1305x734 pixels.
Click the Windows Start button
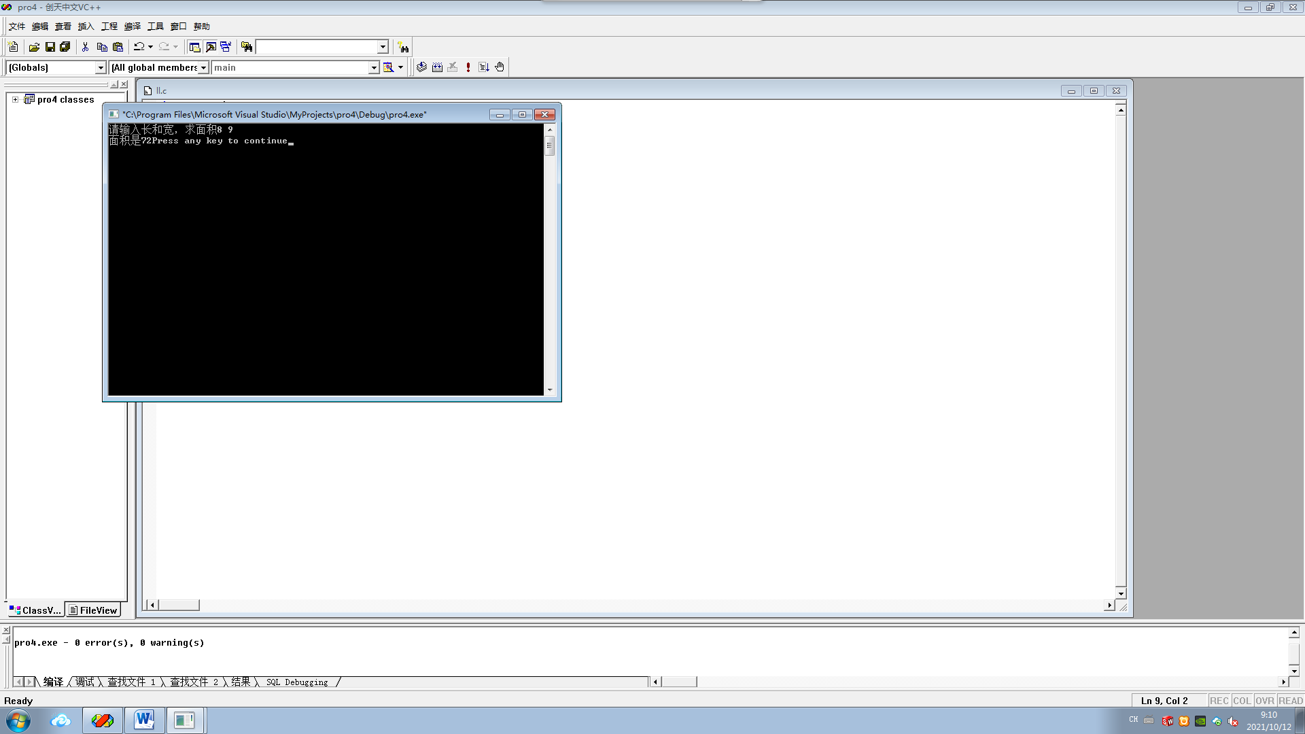click(18, 720)
